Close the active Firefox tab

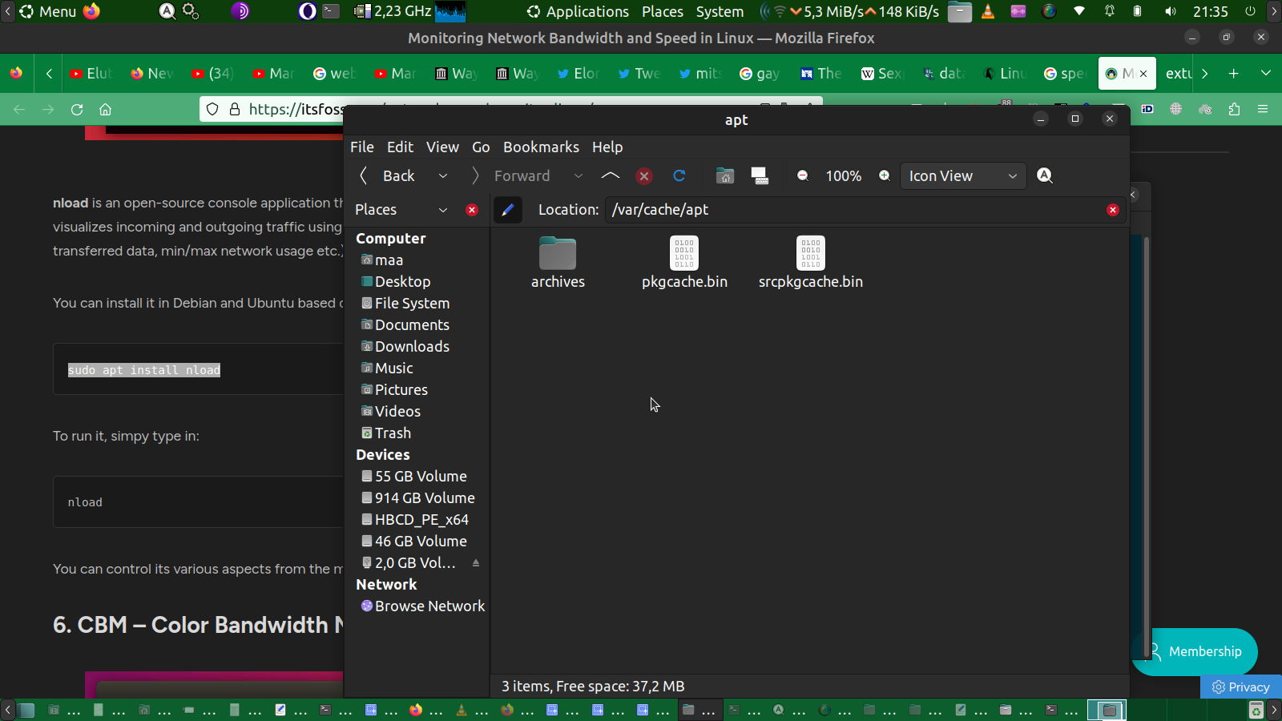coord(1143,74)
